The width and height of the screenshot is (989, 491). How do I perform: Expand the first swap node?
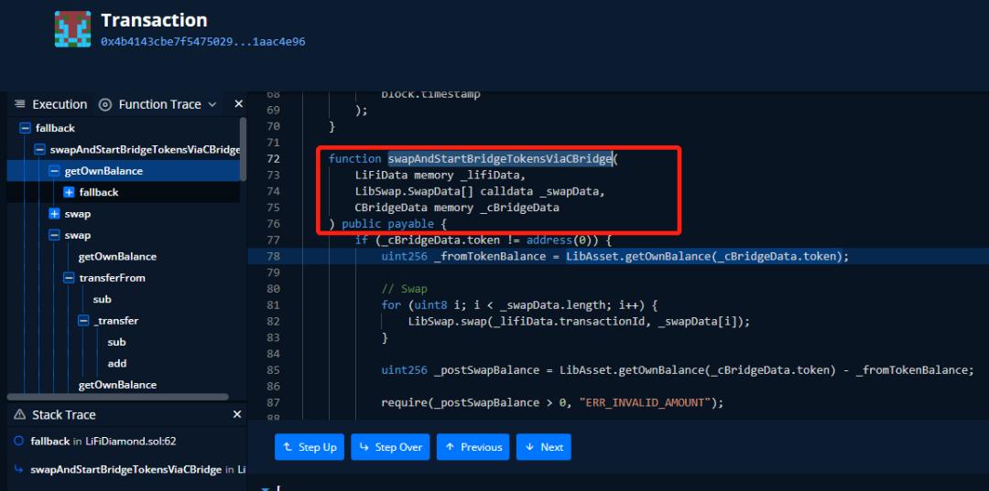[54, 214]
